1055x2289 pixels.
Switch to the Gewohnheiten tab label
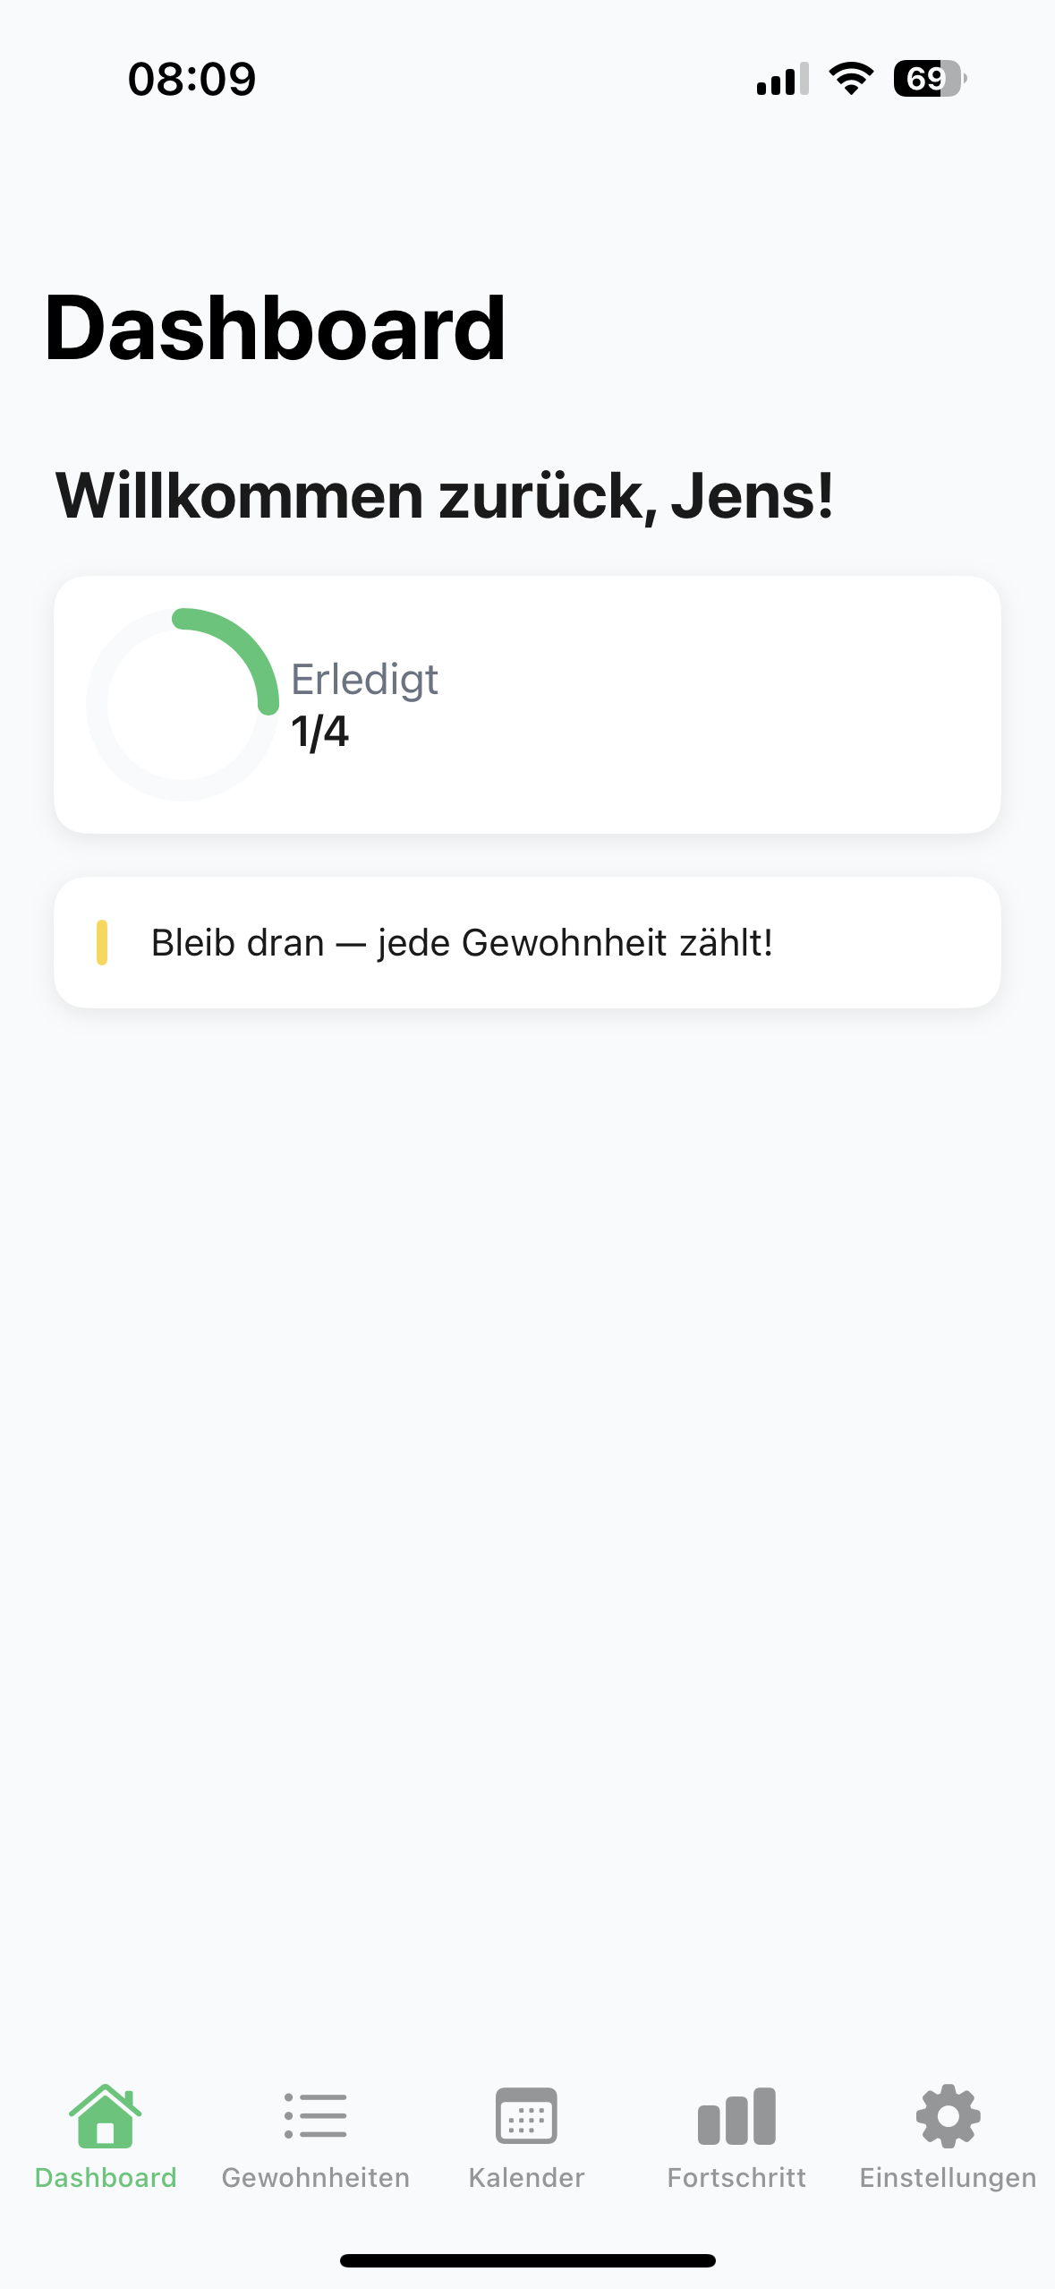[315, 2177]
